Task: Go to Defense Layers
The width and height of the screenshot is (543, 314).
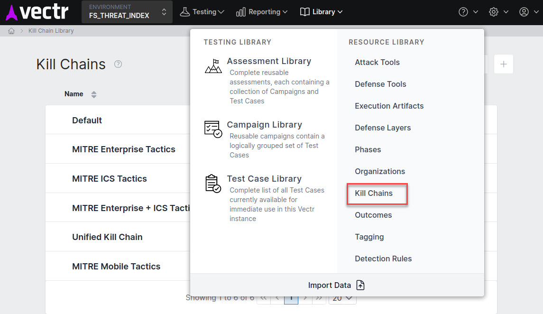Action: coord(383,128)
